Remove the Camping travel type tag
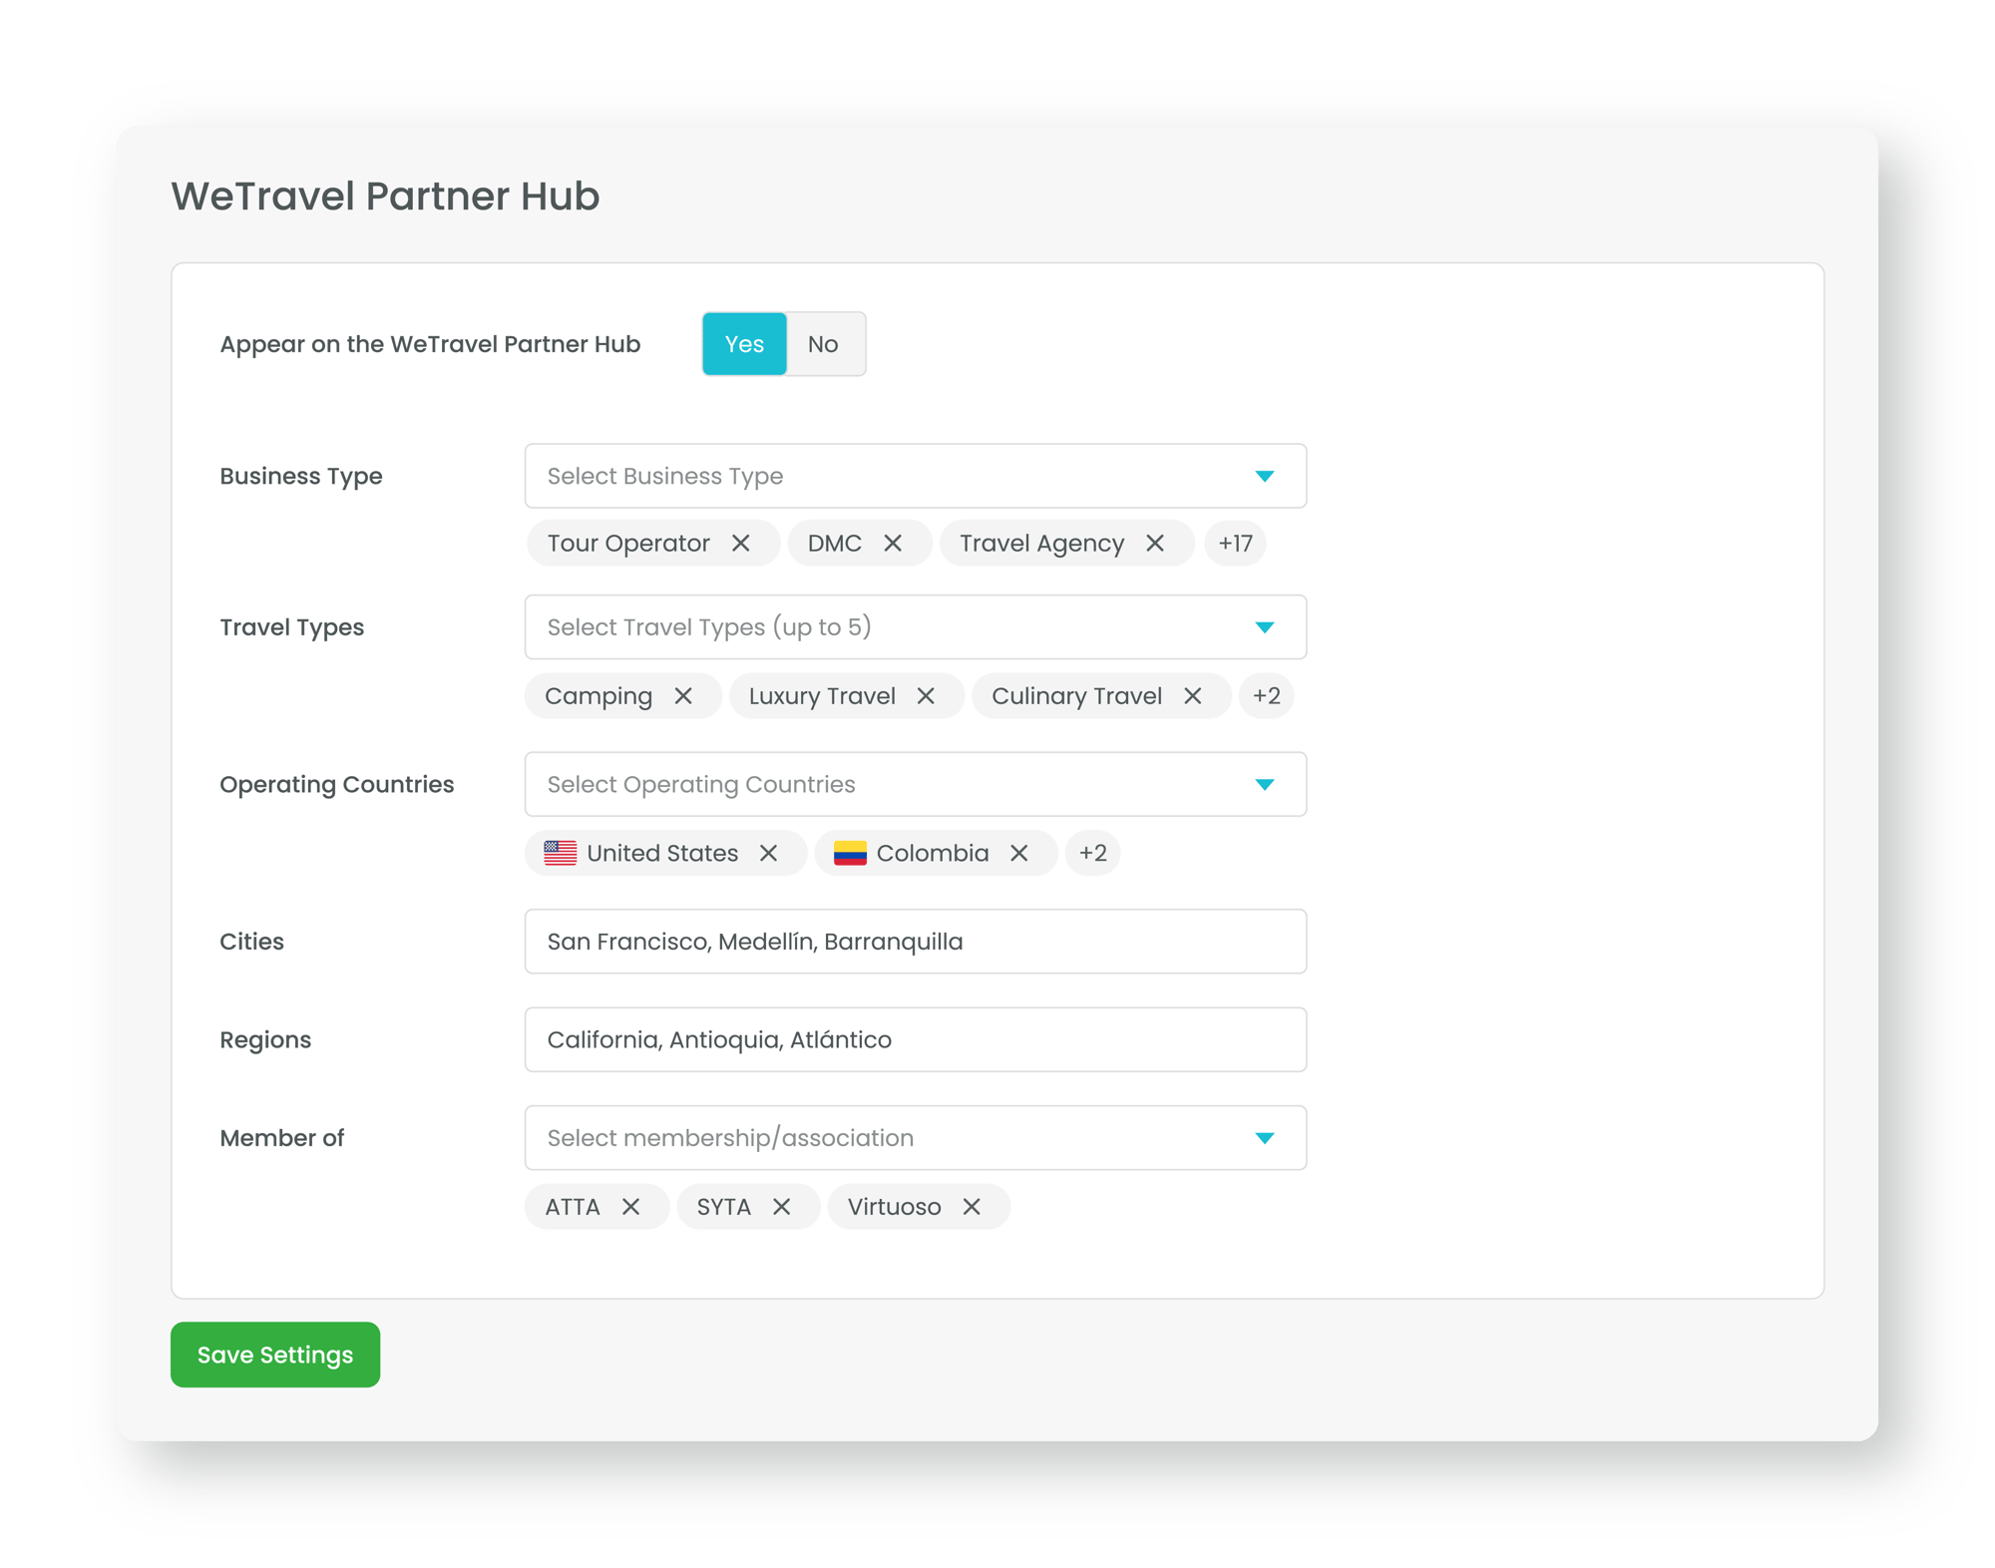 683,696
